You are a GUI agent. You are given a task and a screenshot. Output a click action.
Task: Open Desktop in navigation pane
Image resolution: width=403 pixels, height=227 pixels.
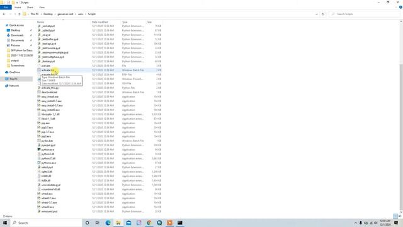pyautogui.click(x=15, y=30)
